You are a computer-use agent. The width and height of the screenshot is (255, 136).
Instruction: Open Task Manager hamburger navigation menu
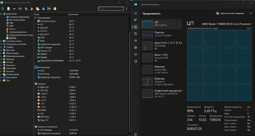[136, 13]
